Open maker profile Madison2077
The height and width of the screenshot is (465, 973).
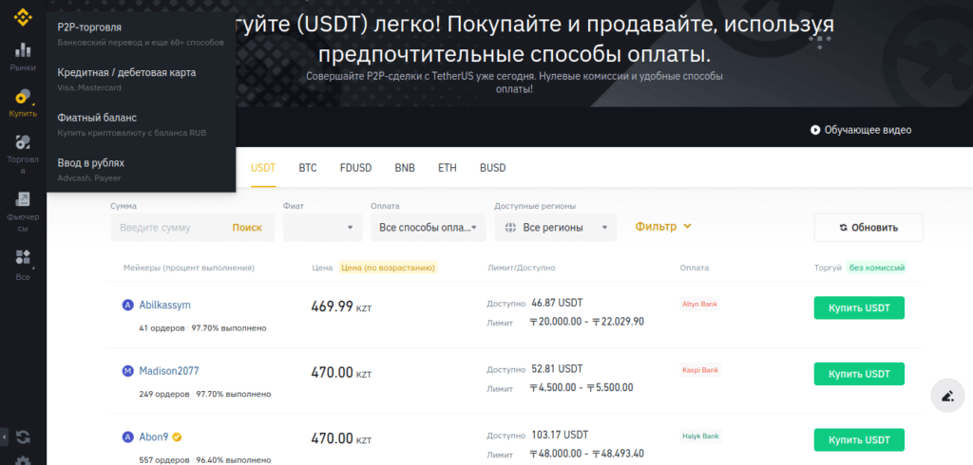tap(168, 371)
